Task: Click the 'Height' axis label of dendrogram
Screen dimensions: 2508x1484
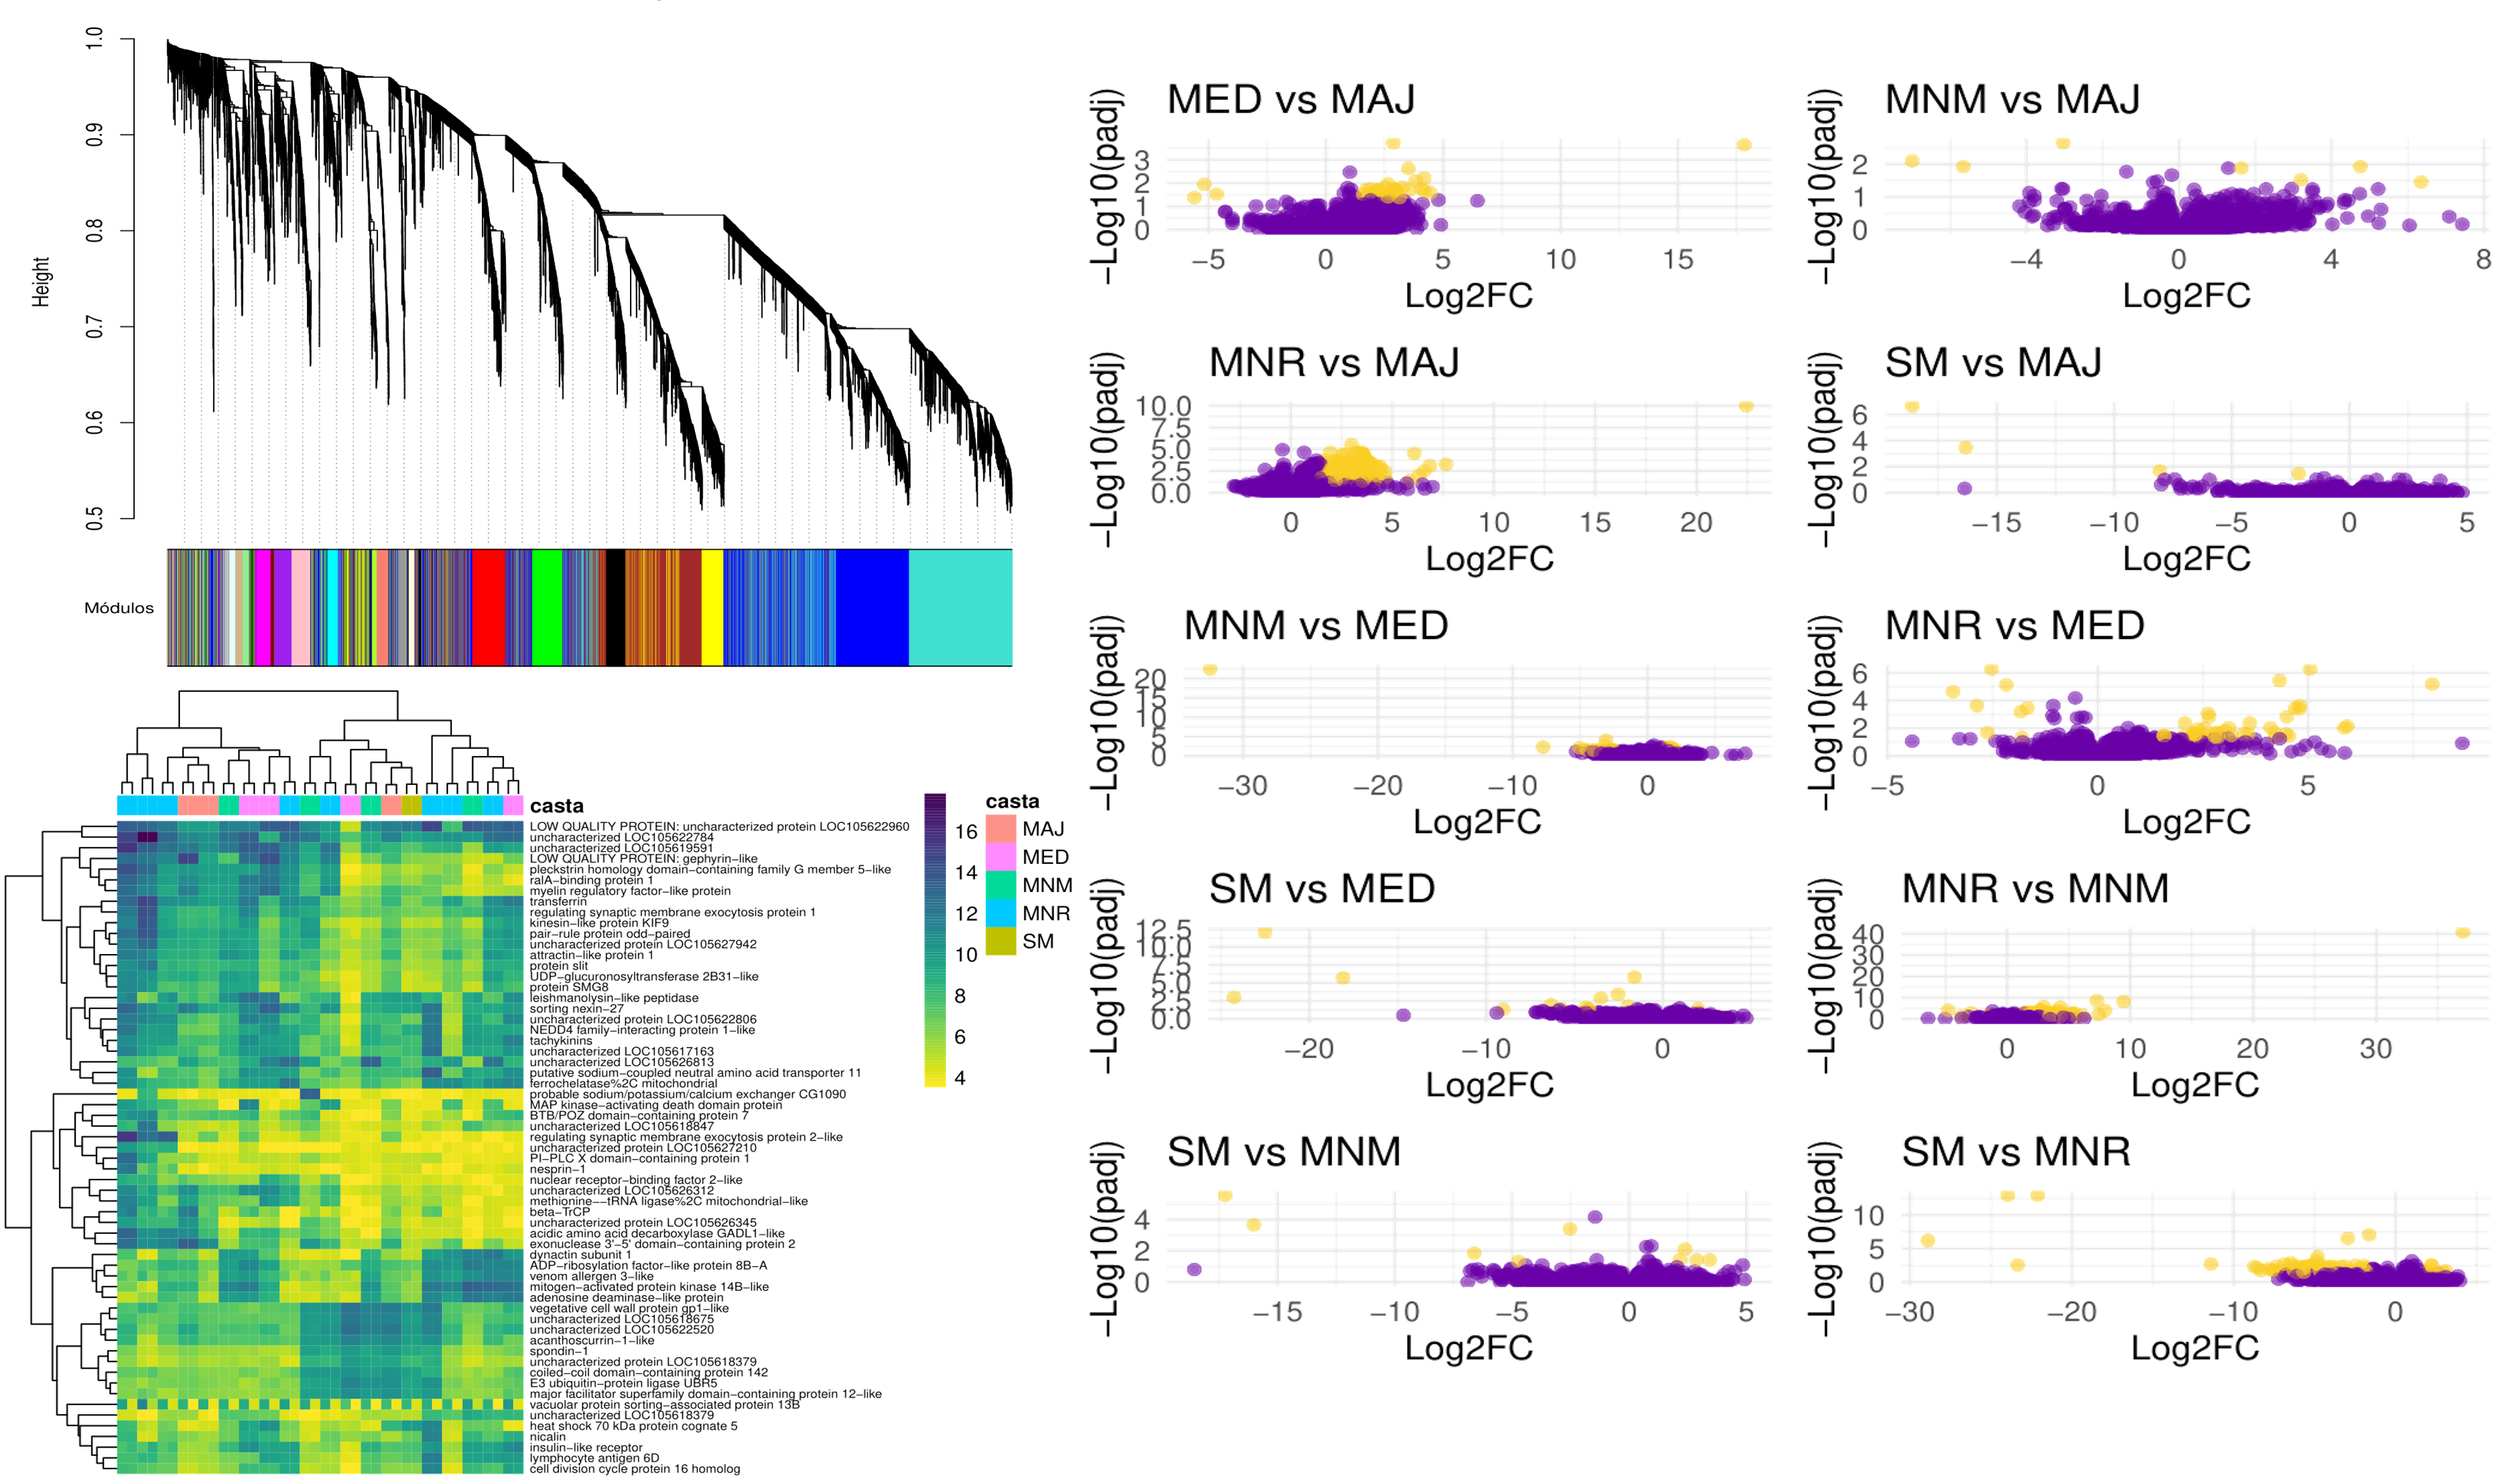Action: (x=41, y=281)
